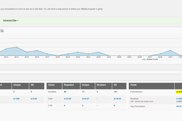Open the All clicks number 161

(x=116, y=92)
